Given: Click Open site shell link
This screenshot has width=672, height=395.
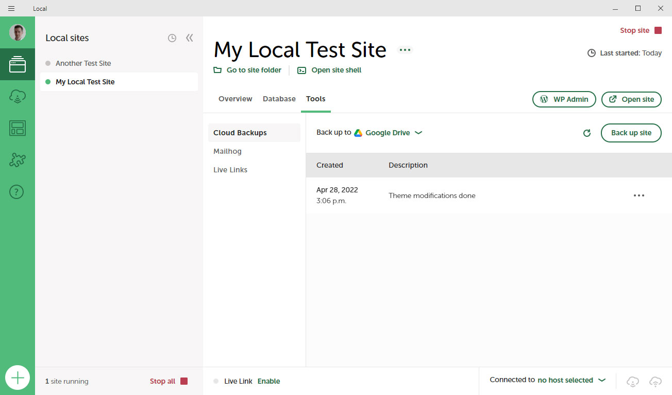Looking at the screenshot, I should click(x=330, y=70).
